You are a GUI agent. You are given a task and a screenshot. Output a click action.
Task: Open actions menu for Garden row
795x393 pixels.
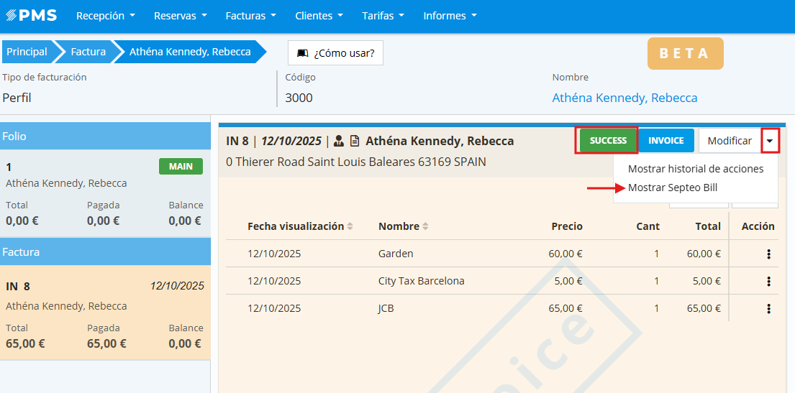(x=768, y=254)
